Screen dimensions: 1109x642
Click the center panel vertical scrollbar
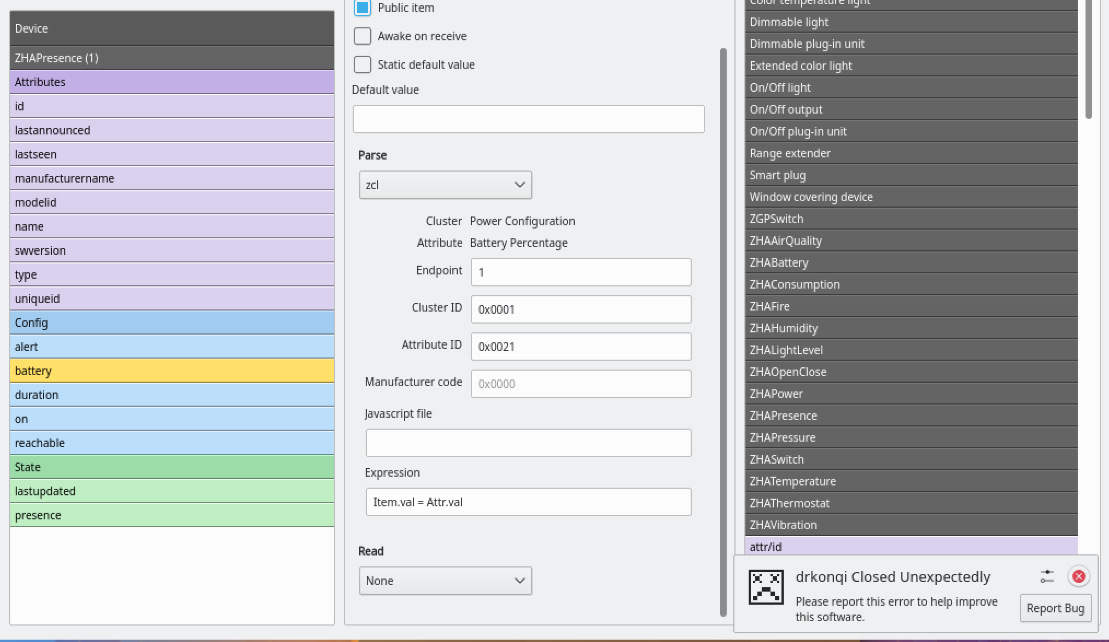[x=723, y=332]
